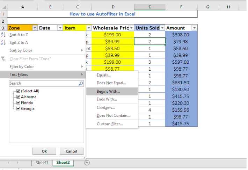This screenshot has width=248, height=170.
Task: Expand the Filter by Color submenu
Action: [x=82, y=66]
